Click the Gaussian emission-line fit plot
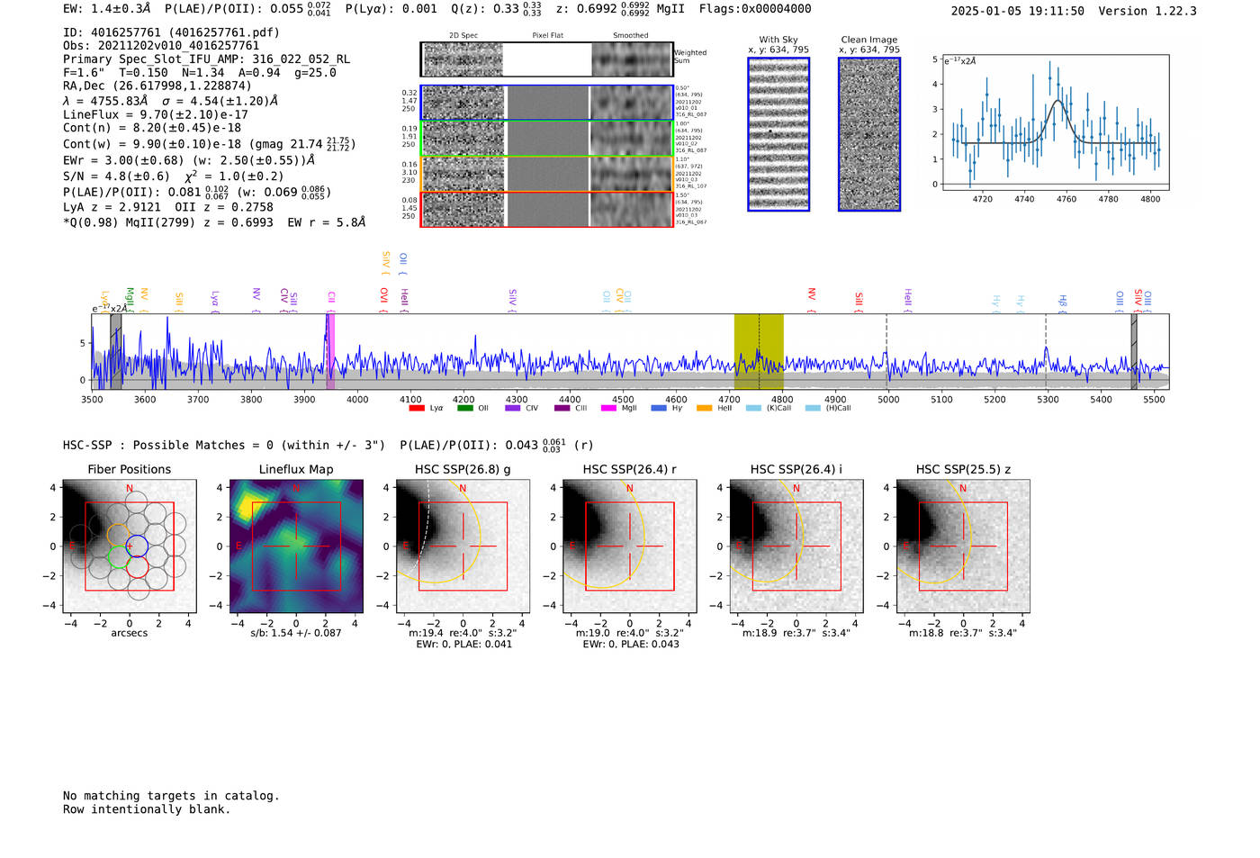Screen dimensions: 1260x858 pos(1055,122)
